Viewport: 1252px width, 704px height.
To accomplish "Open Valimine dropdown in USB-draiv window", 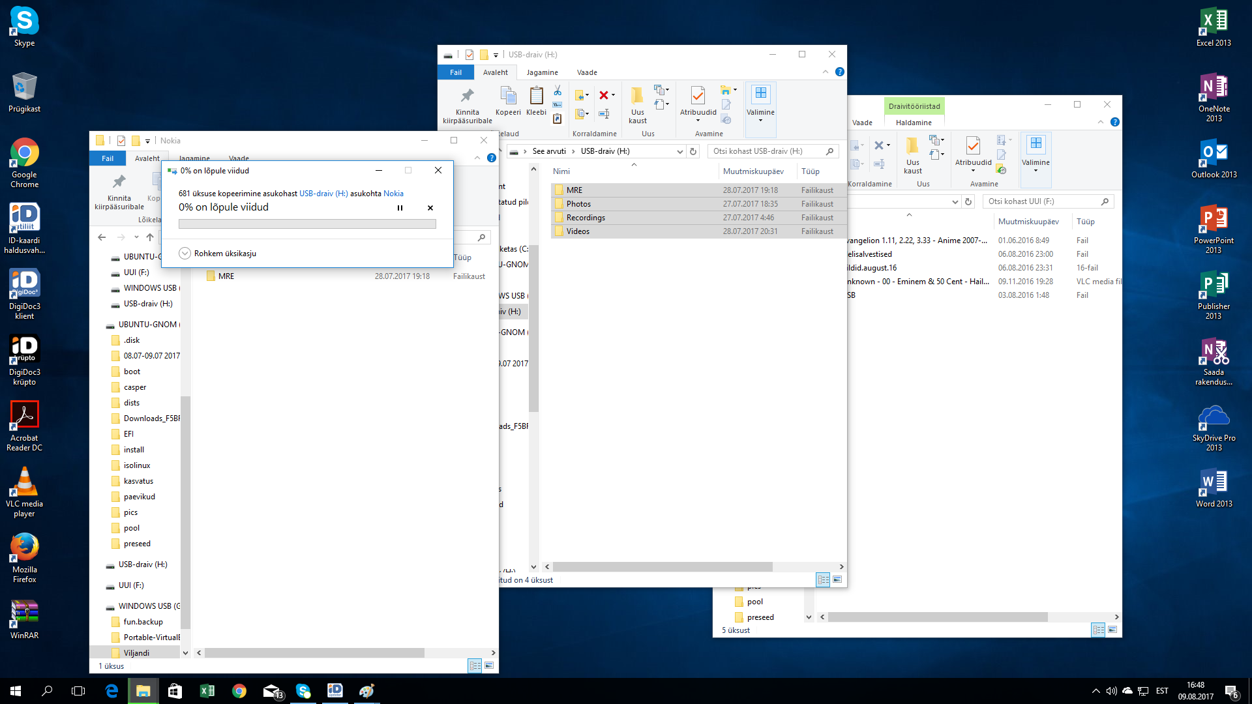I will (760, 104).
